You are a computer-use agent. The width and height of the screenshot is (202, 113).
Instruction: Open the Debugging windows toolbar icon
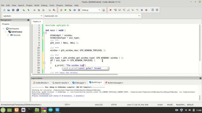pos(152,10)
